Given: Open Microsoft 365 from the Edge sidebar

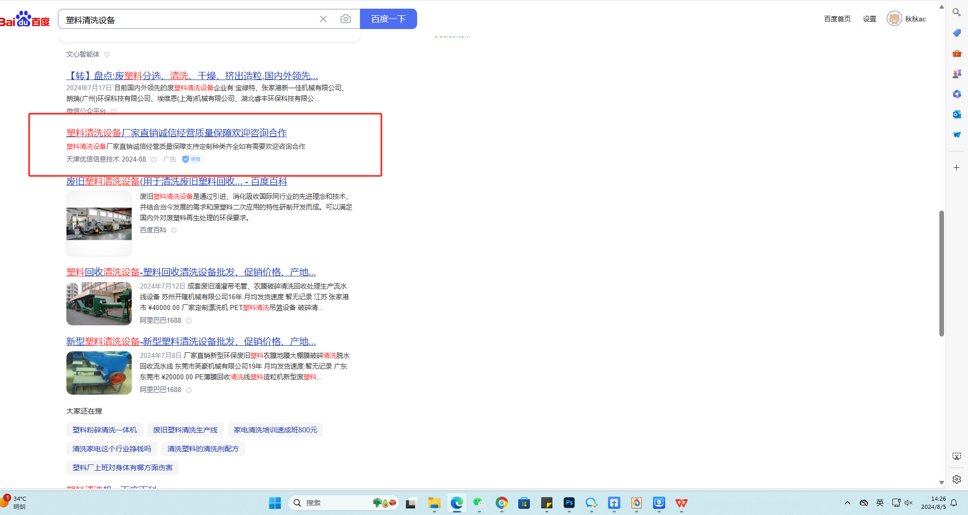Looking at the screenshot, I should pyautogui.click(x=957, y=94).
